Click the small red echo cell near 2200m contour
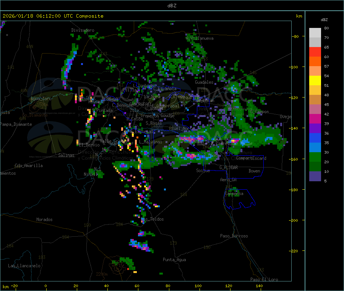The image size is (344, 291). [x=128, y=269]
